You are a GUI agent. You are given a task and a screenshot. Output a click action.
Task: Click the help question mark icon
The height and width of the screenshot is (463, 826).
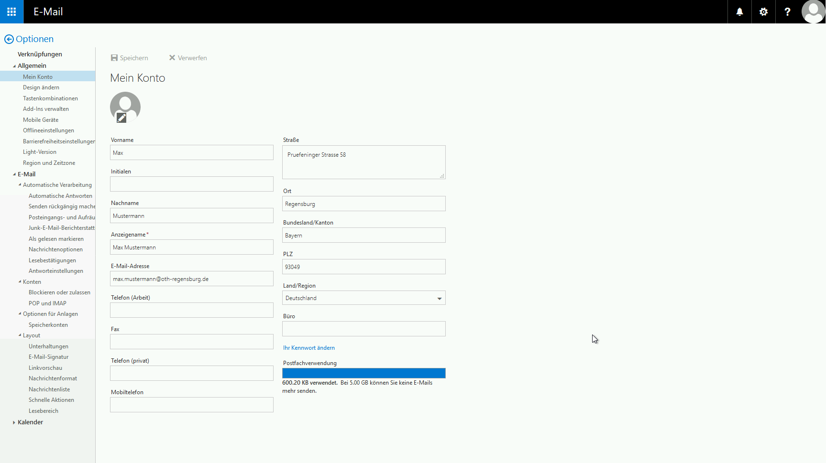(787, 11)
